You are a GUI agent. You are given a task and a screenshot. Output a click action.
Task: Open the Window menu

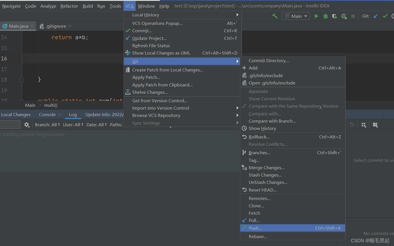pos(146,6)
